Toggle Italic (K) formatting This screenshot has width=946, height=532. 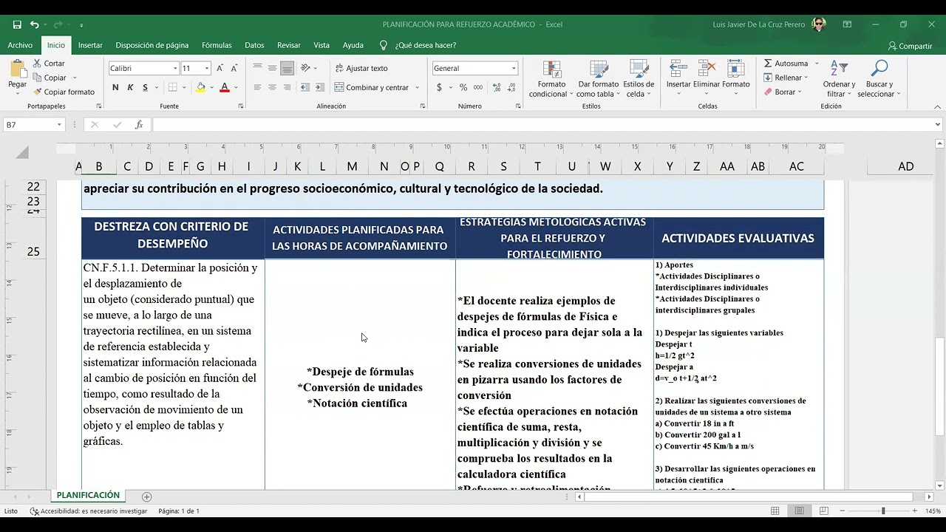click(130, 87)
